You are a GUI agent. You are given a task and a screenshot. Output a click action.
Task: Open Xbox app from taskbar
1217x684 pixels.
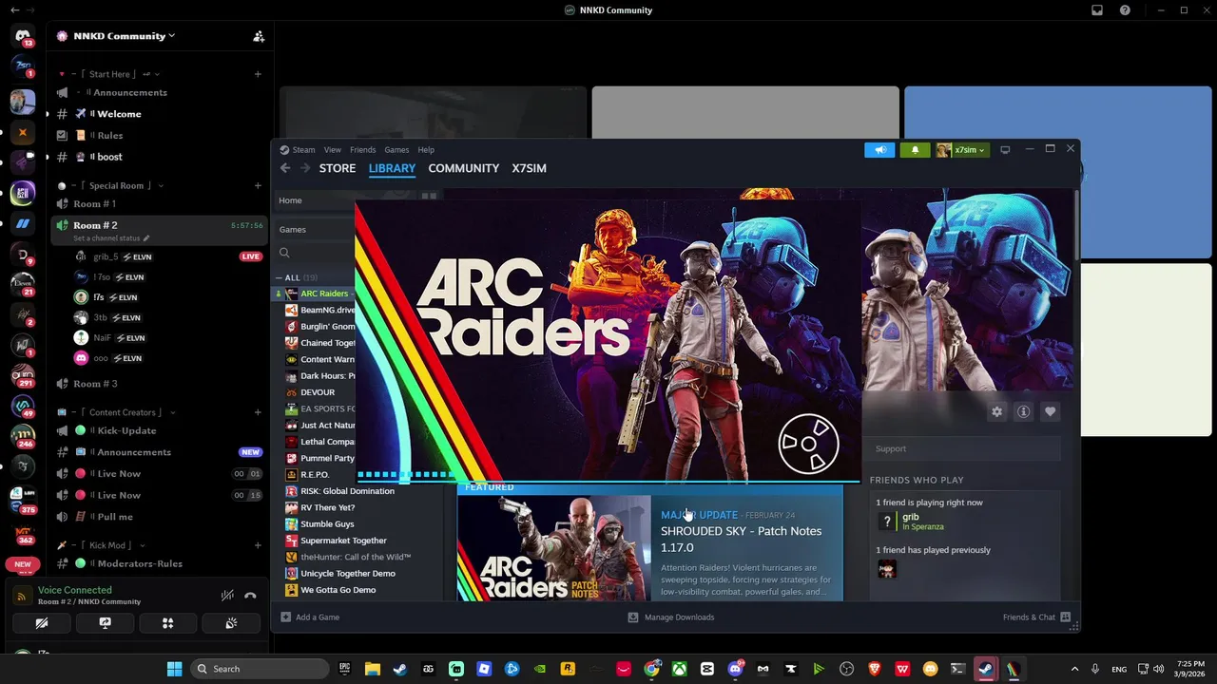[680, 669]
